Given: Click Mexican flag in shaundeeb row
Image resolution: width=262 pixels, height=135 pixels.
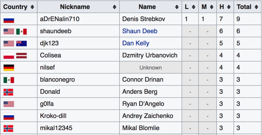Looking at the screenshot, I should [x=21, y=32].
